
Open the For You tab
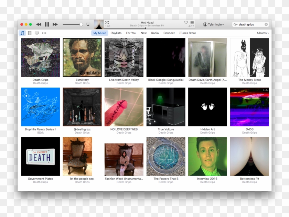131,33
